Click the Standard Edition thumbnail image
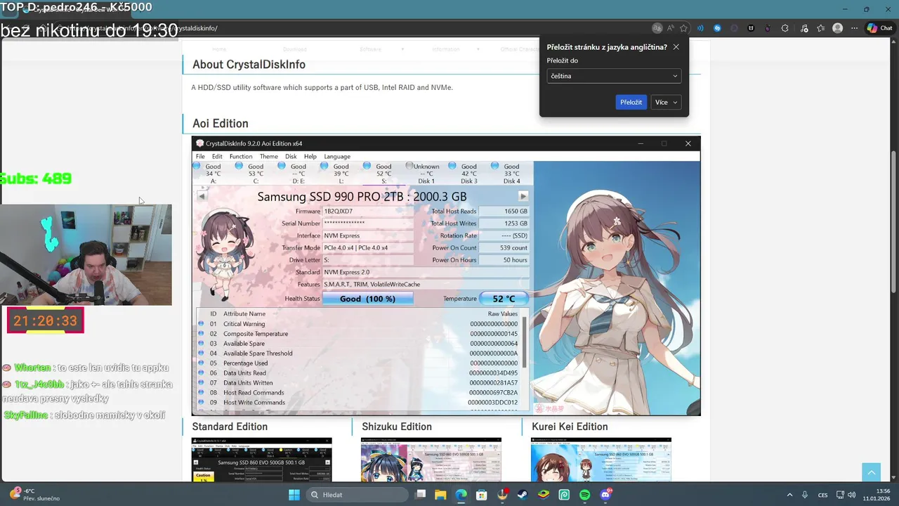This screenshot has width=899, height=506. (x=262, y=460)
